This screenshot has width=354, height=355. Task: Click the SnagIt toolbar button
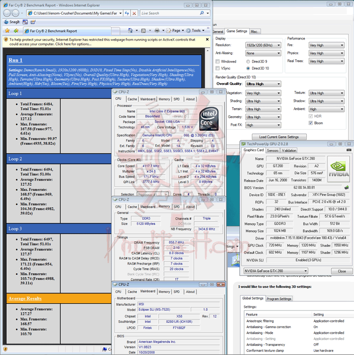[12, 22]
